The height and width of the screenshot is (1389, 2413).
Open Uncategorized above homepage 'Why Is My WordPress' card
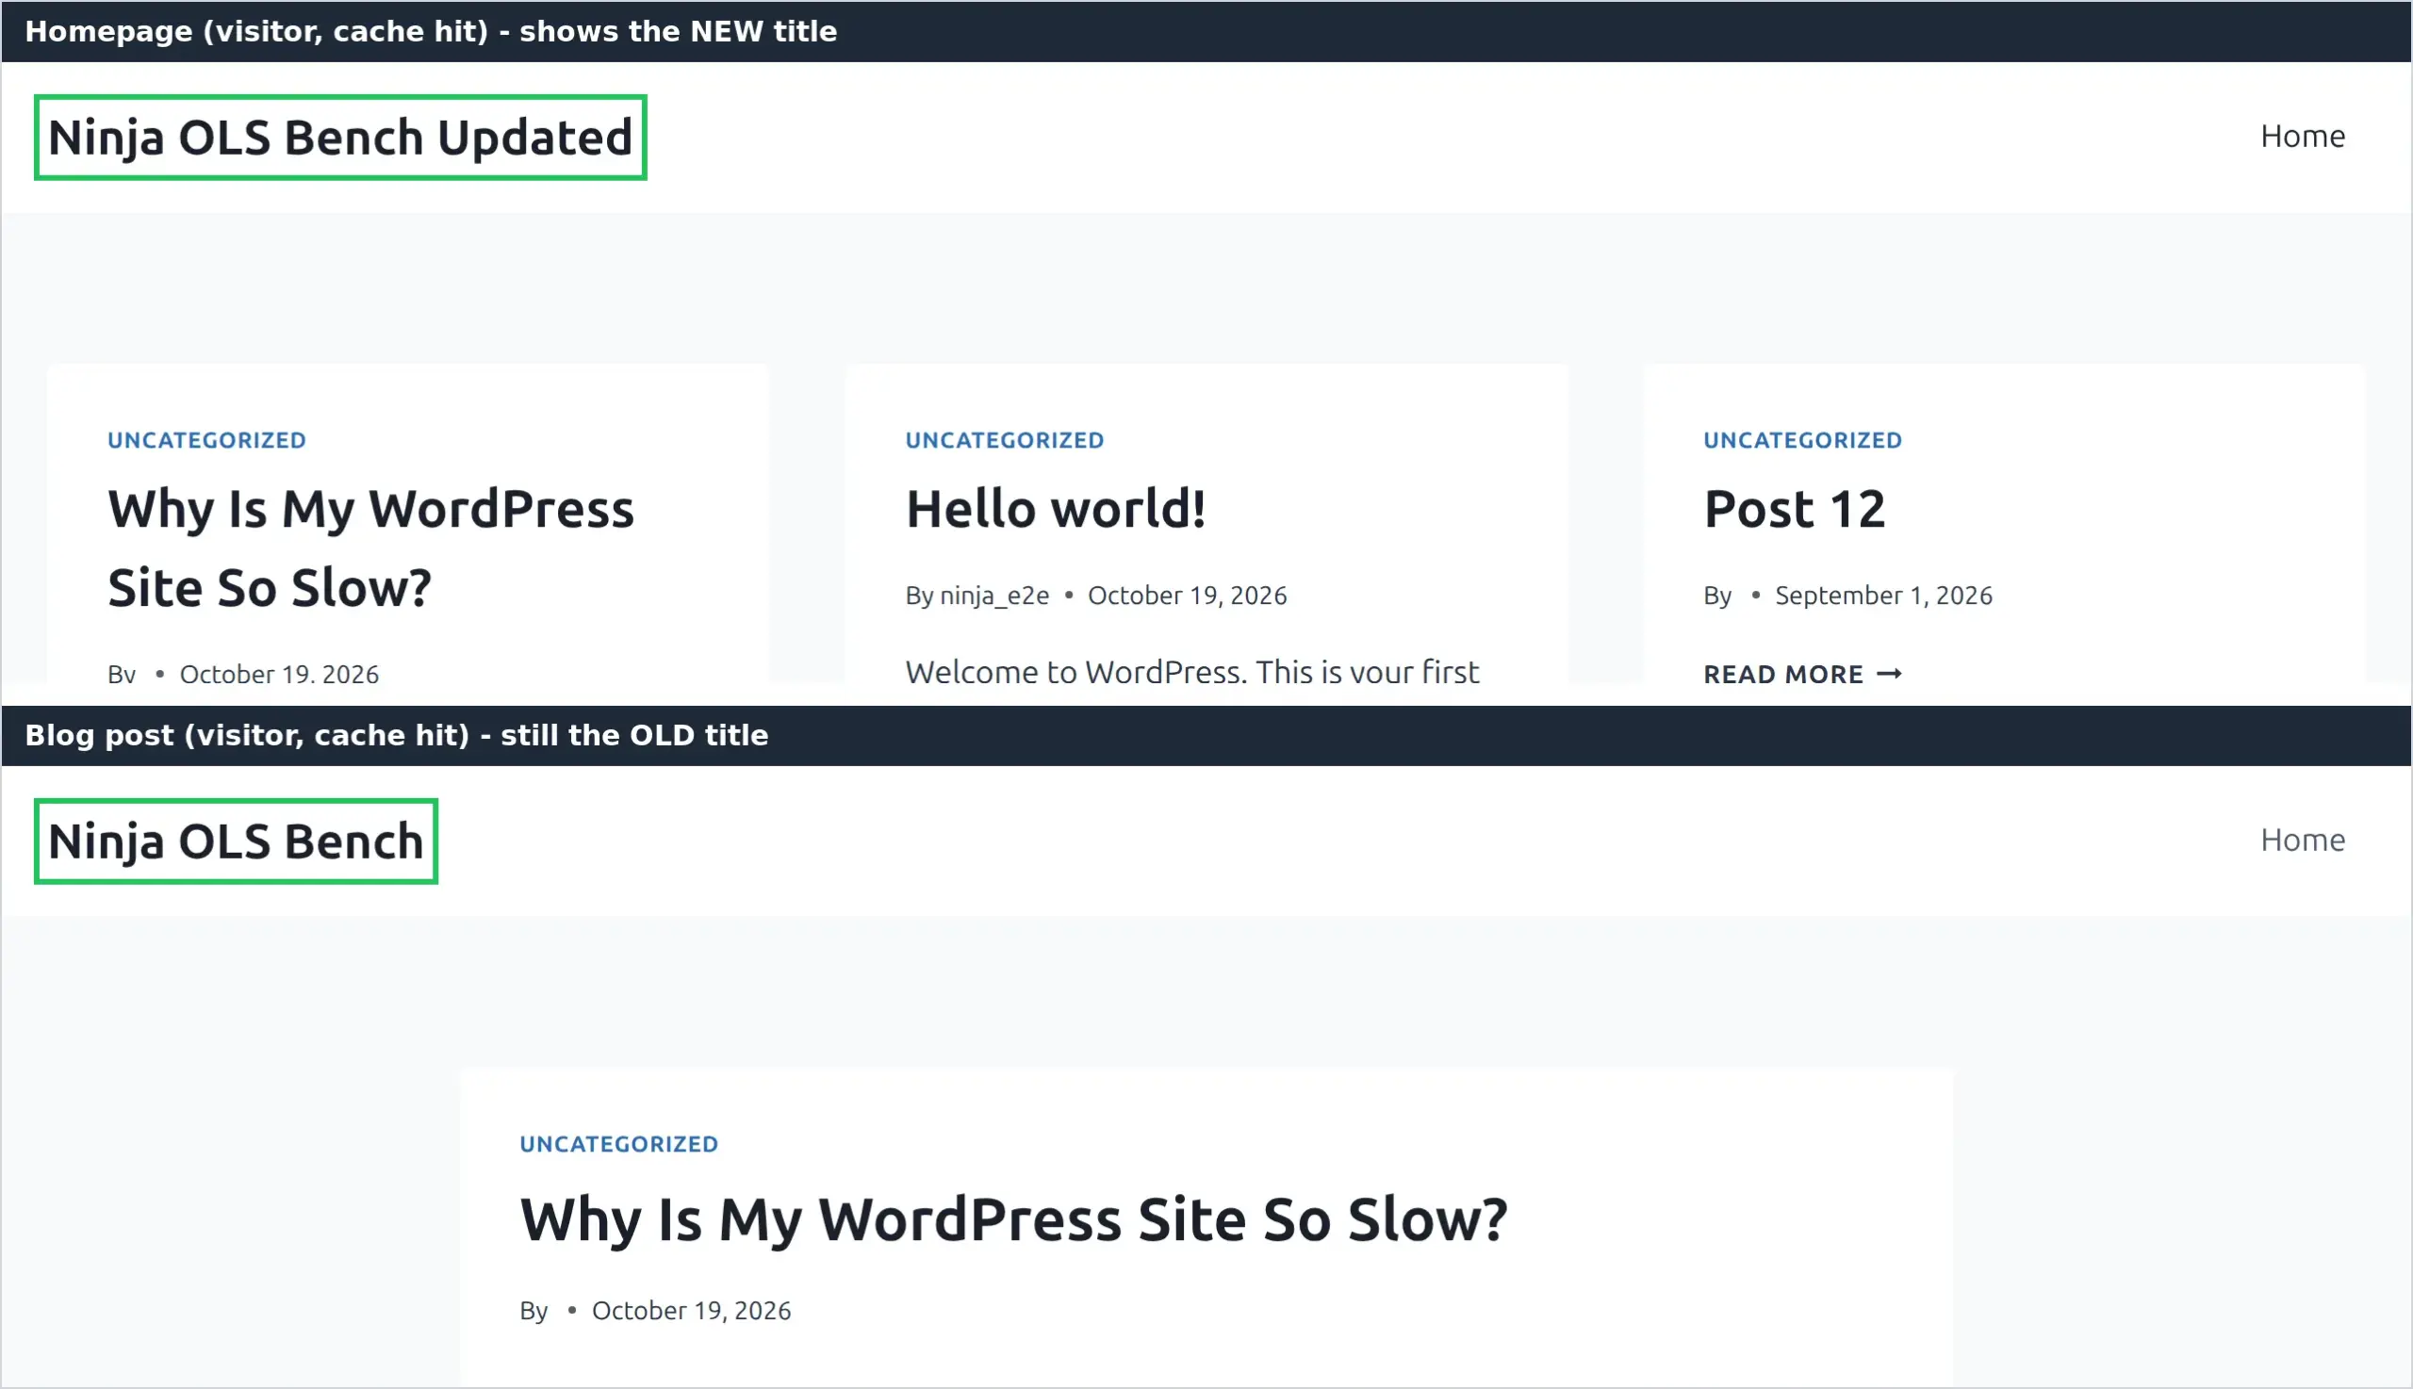tap(207, 440)
